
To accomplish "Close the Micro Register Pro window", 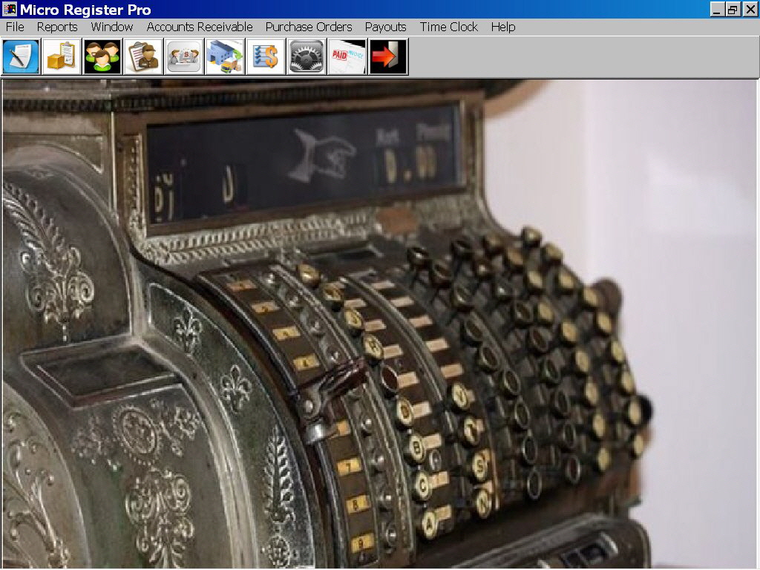I will click(x=750, y=9).
